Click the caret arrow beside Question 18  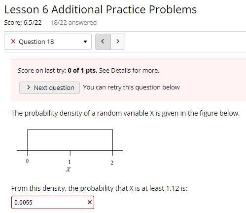(85, 42)
